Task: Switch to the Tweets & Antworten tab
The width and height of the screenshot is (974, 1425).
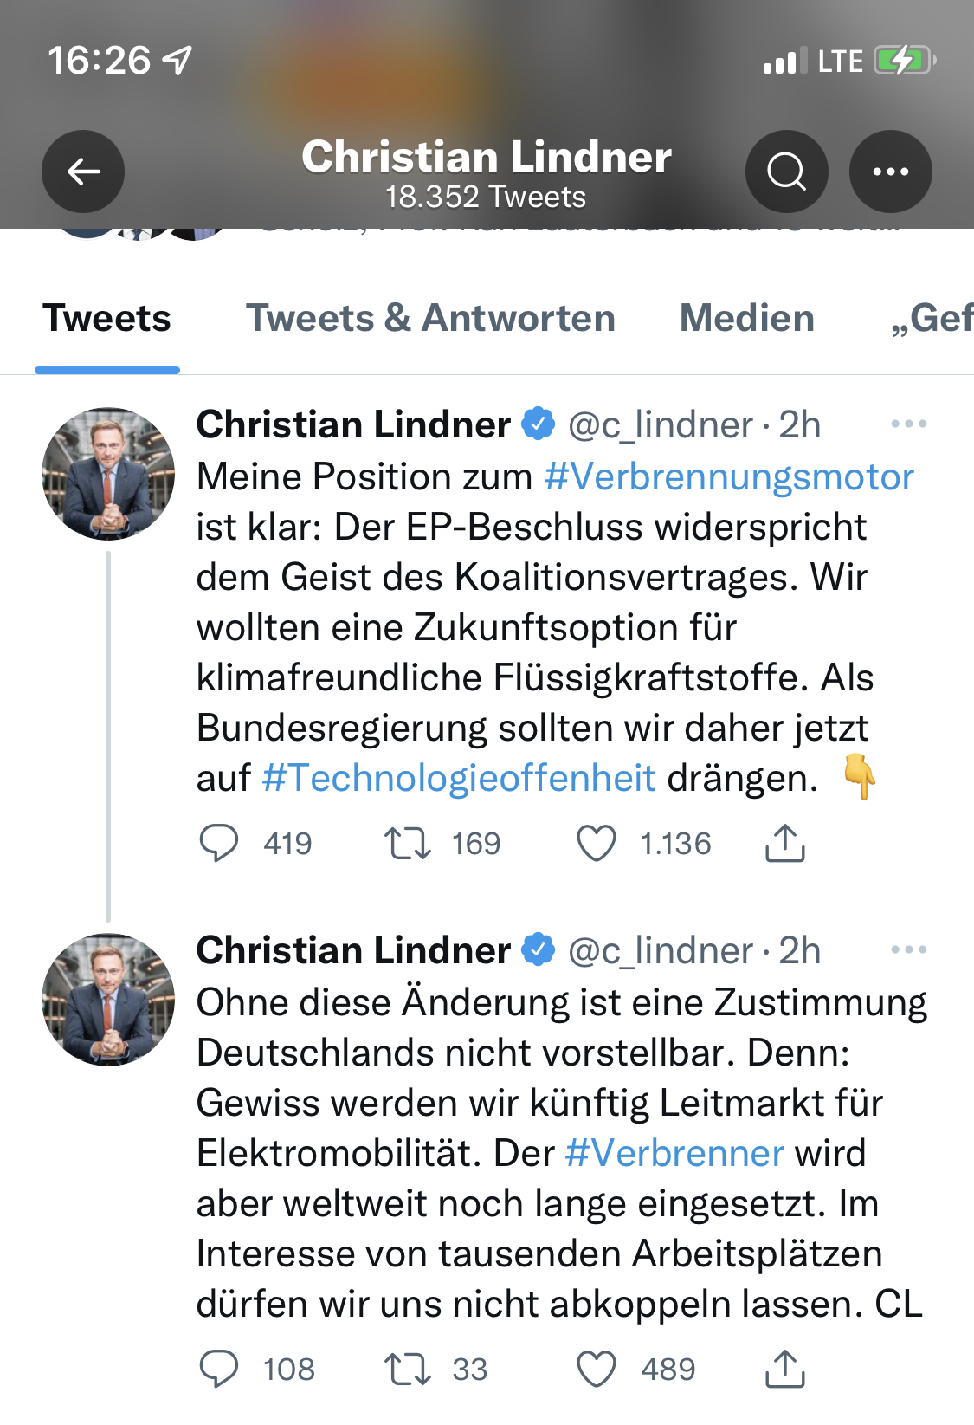Action: tap(430, 319)
